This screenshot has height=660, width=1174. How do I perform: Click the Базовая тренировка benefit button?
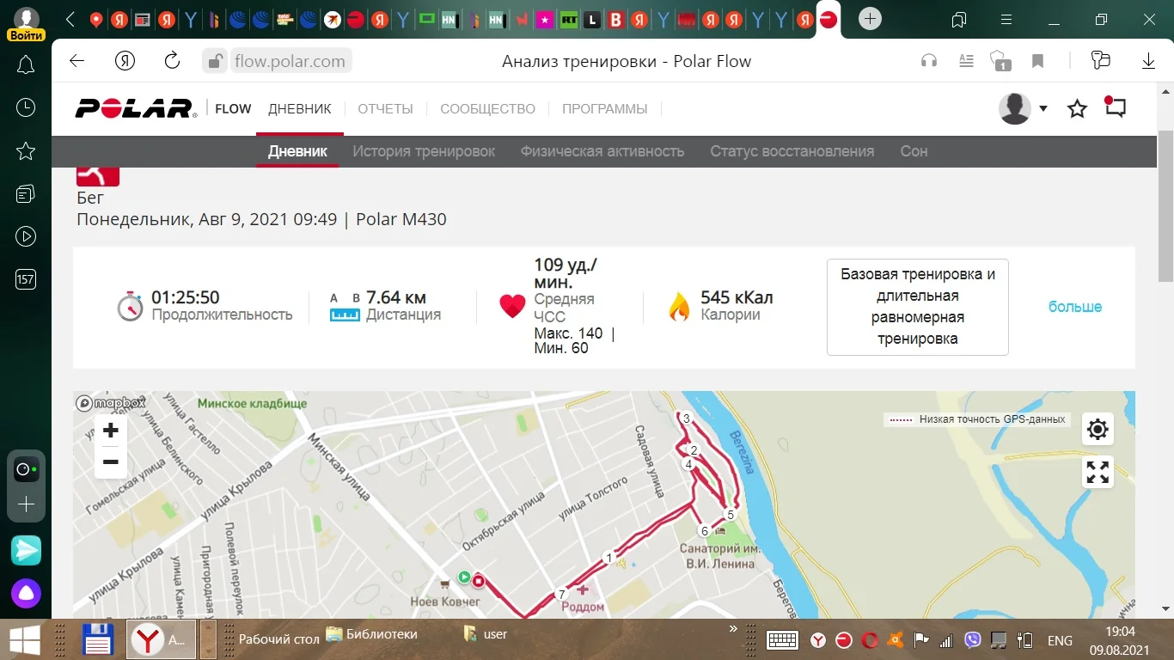918,307
